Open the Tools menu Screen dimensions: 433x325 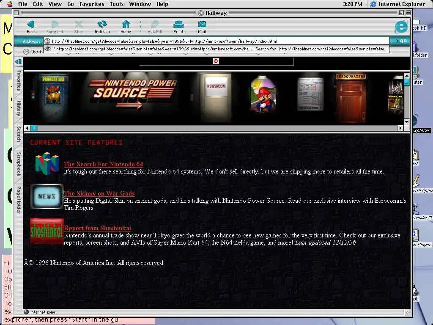(117, 4)
